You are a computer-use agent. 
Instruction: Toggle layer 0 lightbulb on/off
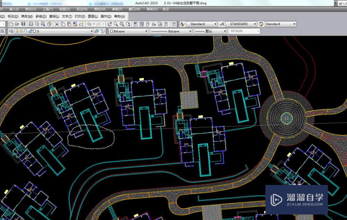[x=17, y=31]
